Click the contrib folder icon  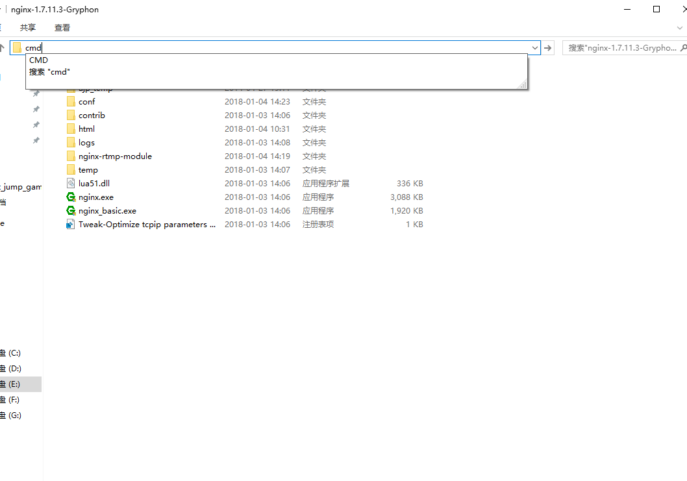click(71, 115)
